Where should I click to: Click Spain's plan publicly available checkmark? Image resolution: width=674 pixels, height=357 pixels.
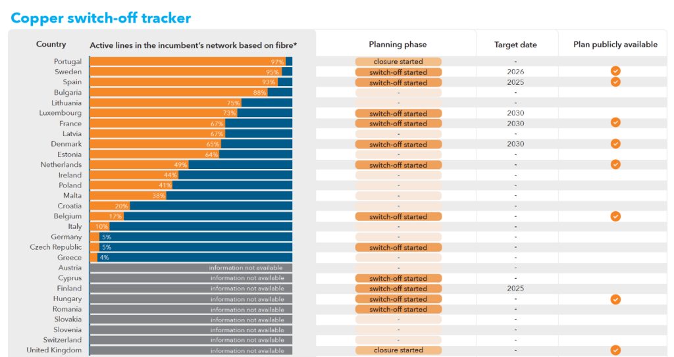coord(615,82)
